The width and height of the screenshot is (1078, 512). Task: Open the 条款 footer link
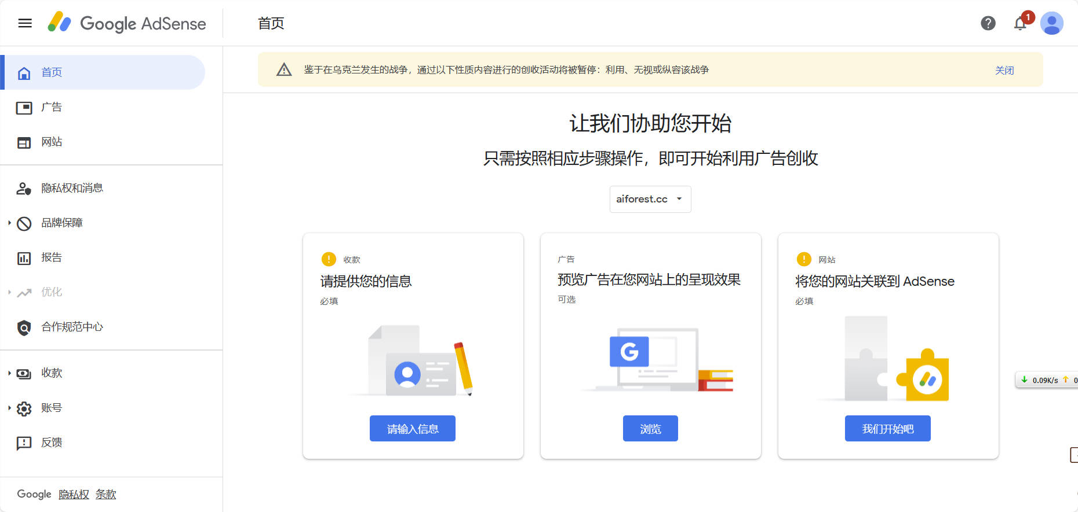(x=106, y=495)
